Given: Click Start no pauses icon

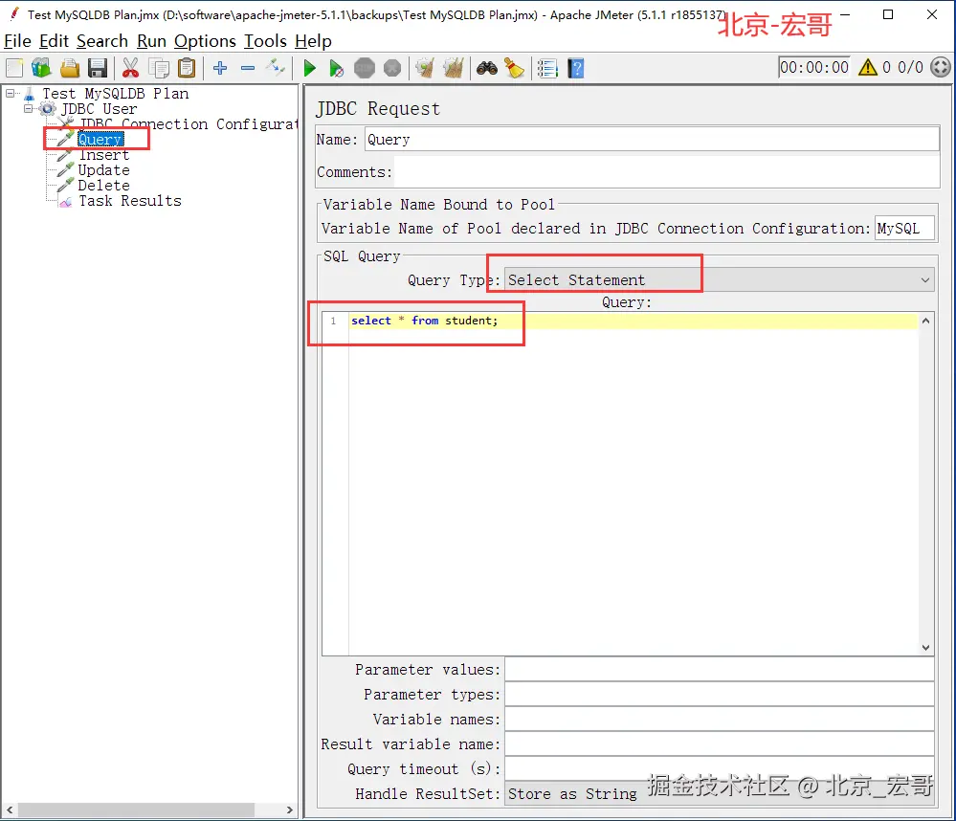Looking at the screenshot, I should pyautogui.click(x=337, y=68).
